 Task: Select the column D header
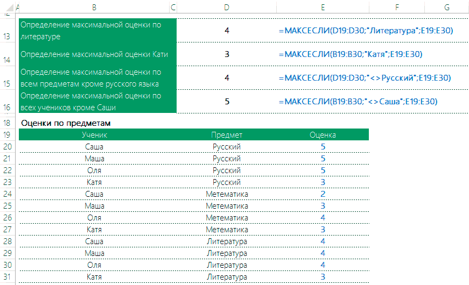click(x=227, y=7)
